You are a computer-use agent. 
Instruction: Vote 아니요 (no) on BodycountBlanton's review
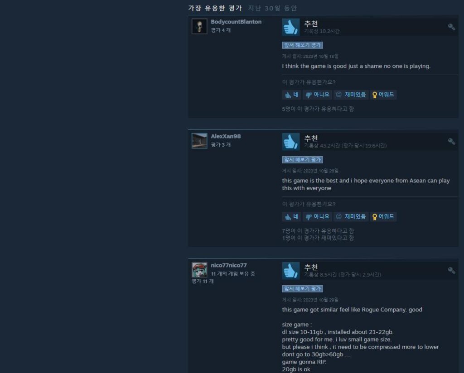click(x=317, y=95)
